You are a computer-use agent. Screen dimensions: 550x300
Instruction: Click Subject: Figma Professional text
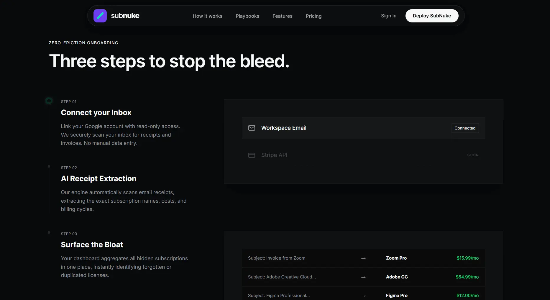coord(279,296)
